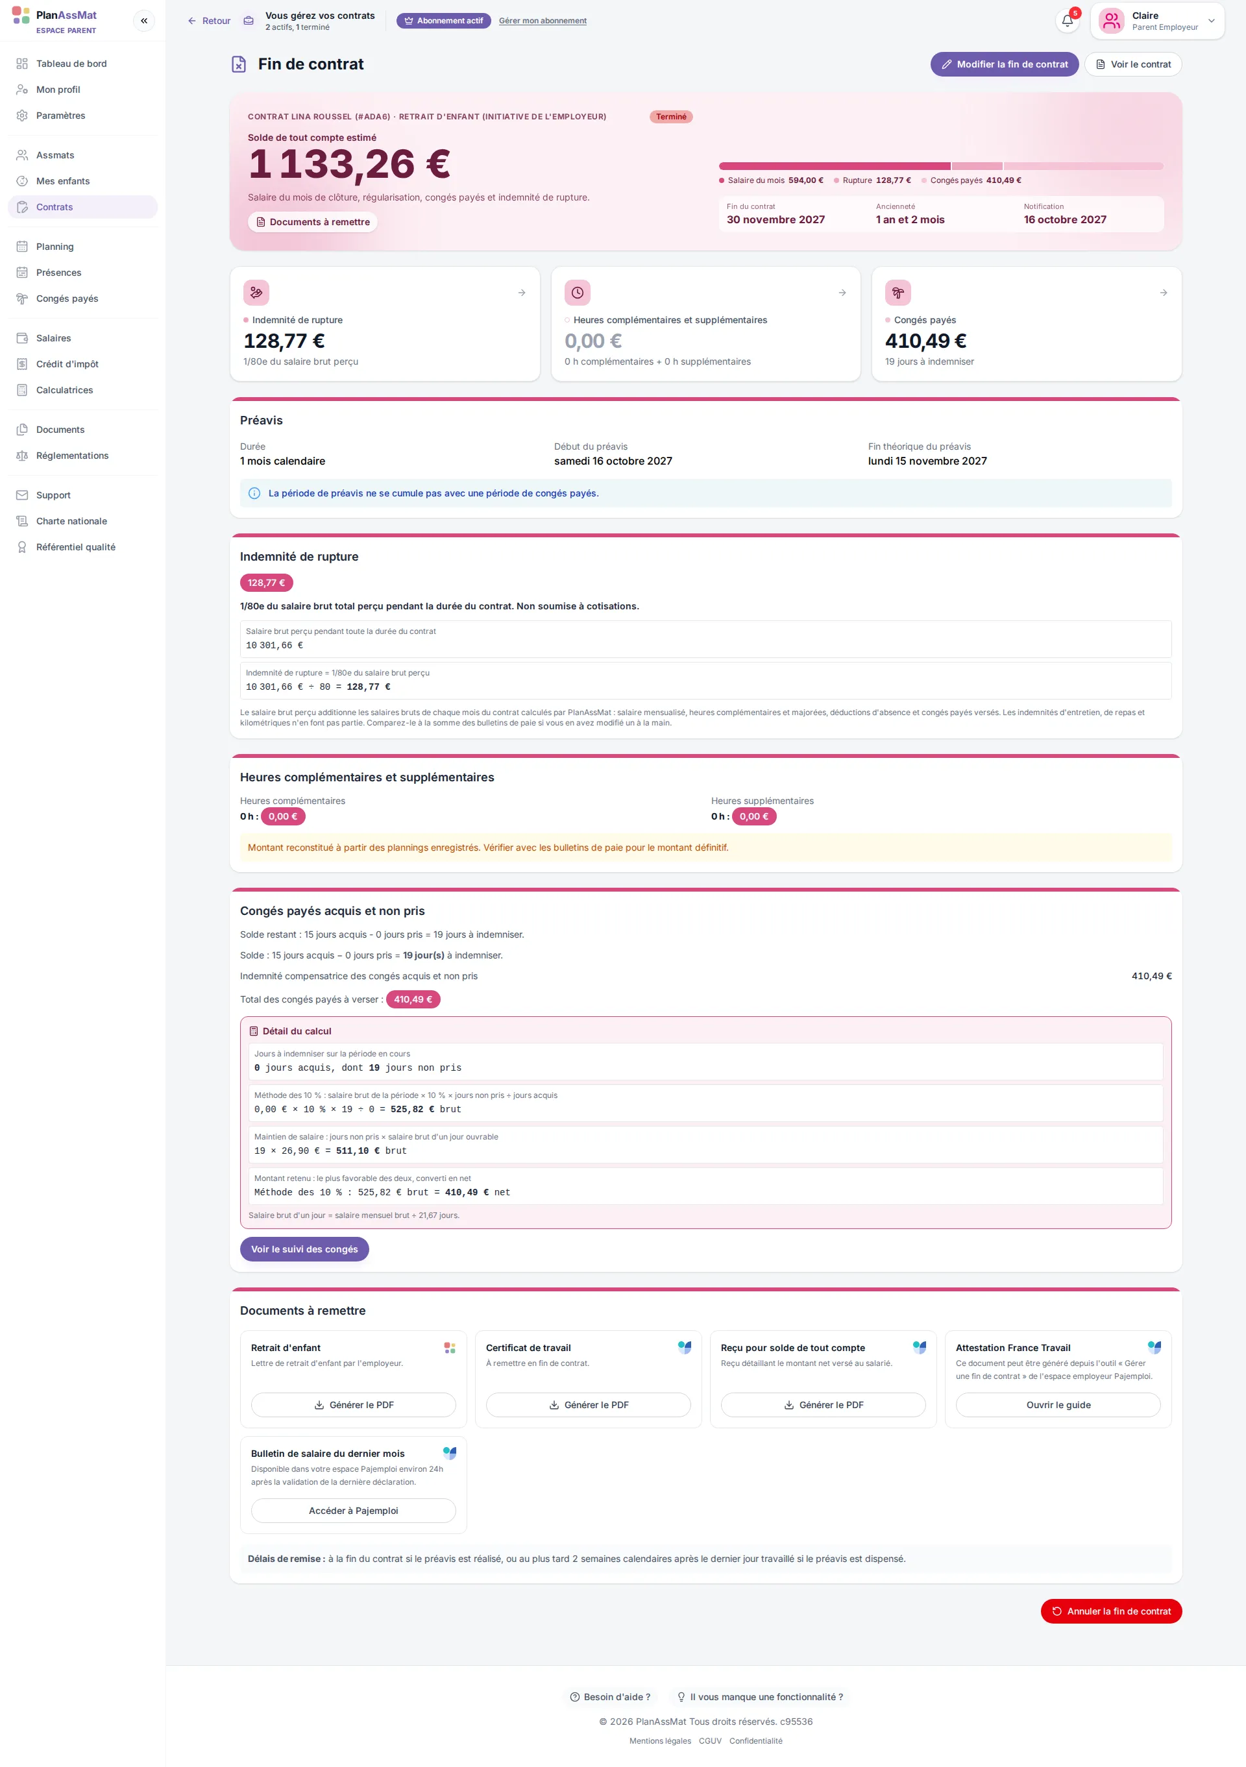Image resolution: width=1246 pixels, height=1767 pixels.
Task: Click Modifier la fin de contrat
Action: pos(1005,64)
